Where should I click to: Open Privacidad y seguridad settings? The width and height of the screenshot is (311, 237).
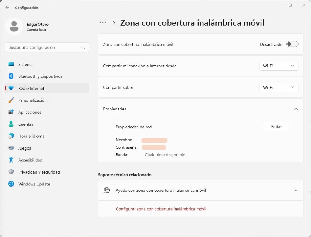pos(47,172)
